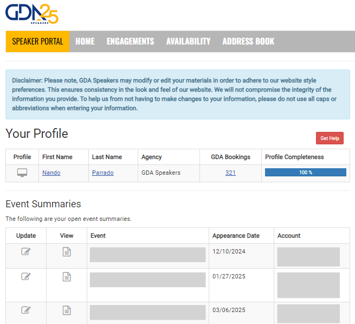Open the Availability menu item

(188, 41)
